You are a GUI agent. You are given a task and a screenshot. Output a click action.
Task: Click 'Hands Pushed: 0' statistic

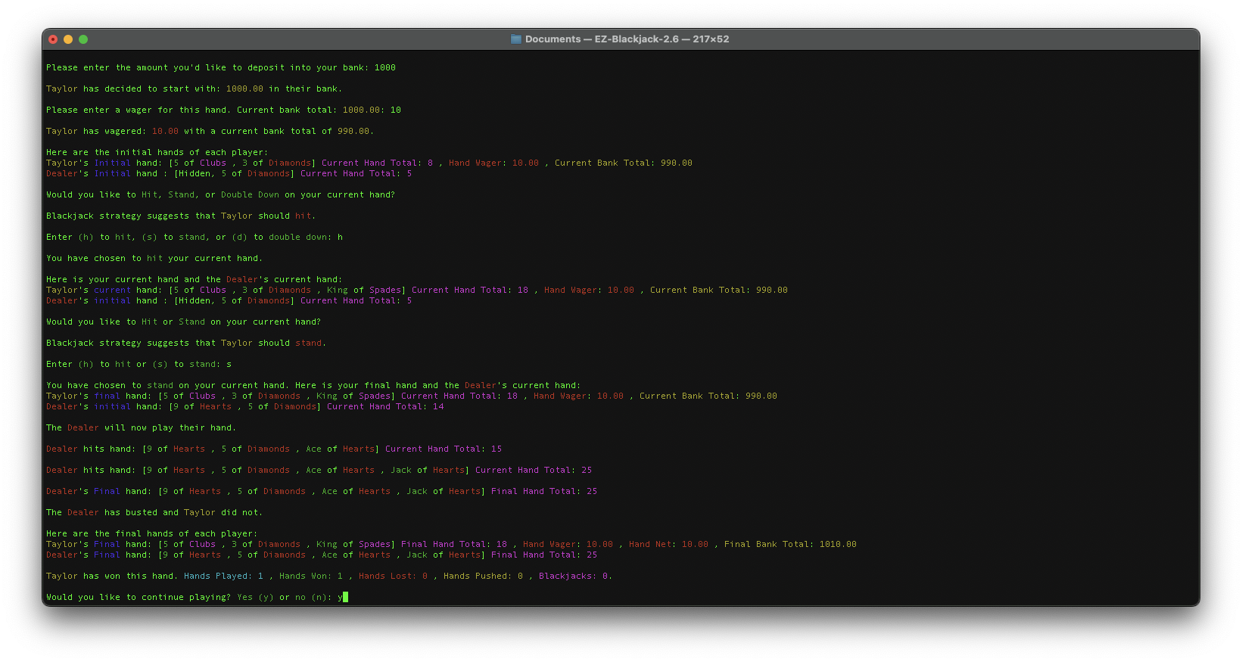[483, 576]
